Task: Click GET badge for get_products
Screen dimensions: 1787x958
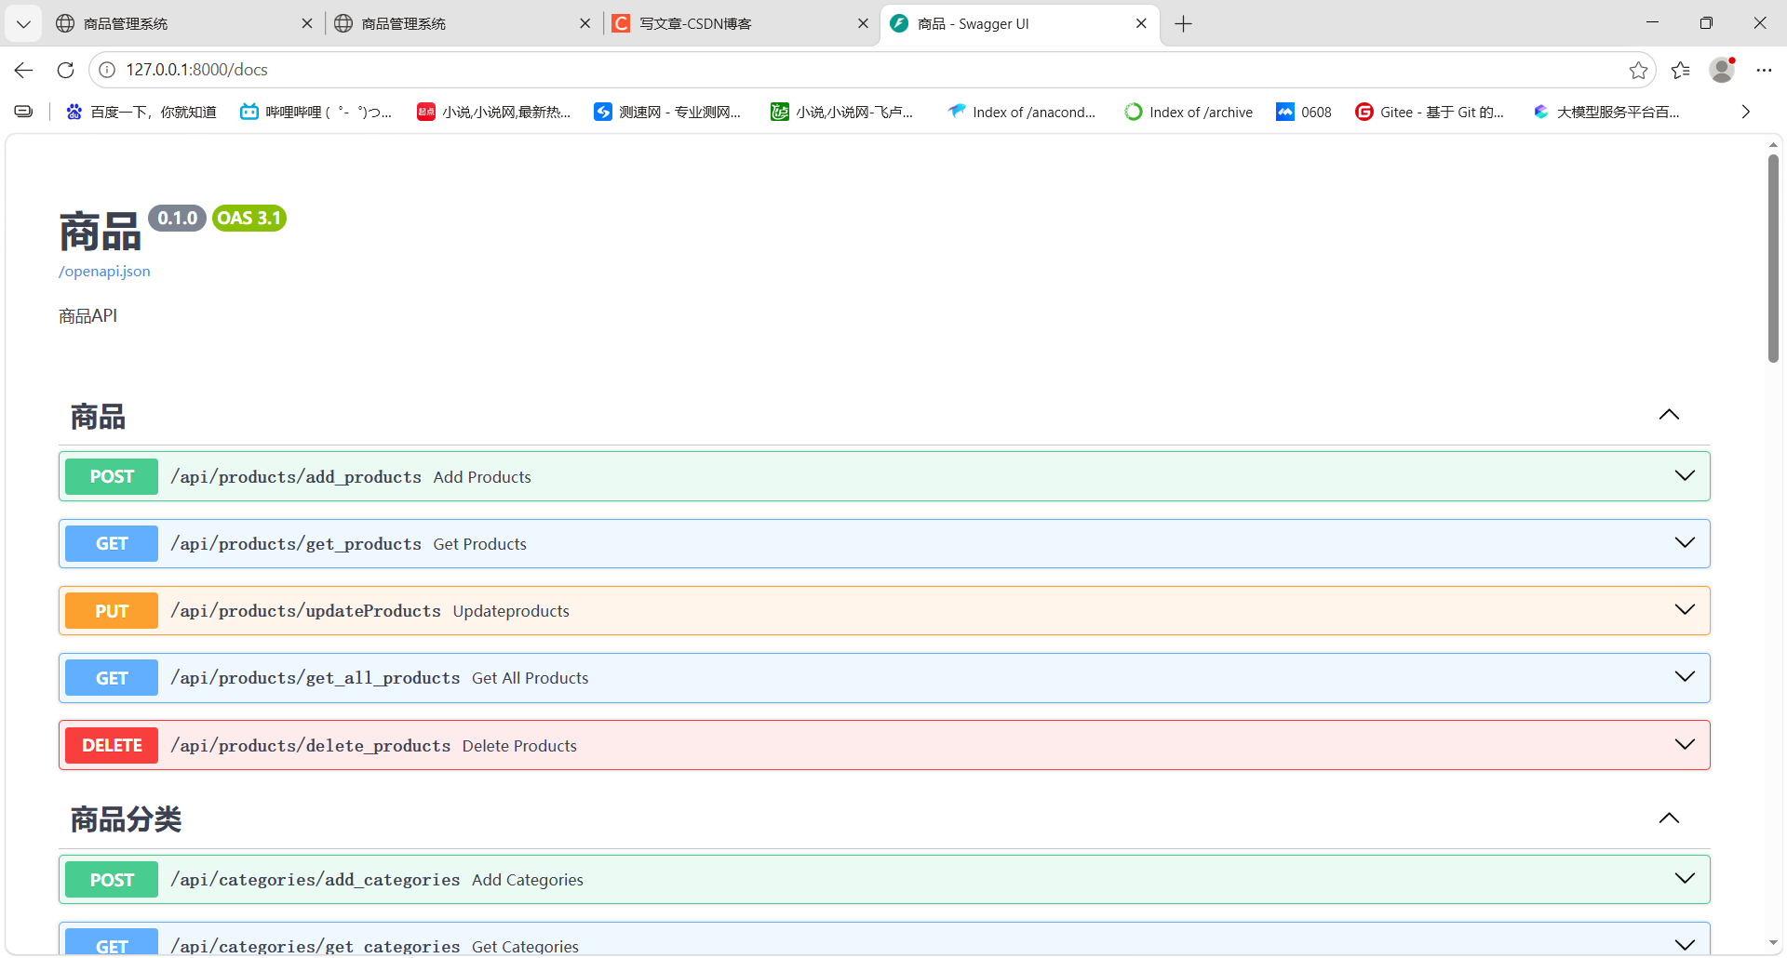Action: pos(112,544)
